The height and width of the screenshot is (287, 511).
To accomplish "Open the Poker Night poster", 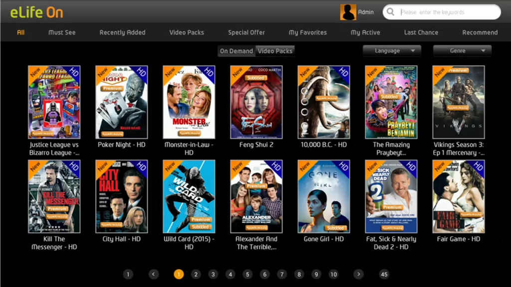I will point(122,102).
